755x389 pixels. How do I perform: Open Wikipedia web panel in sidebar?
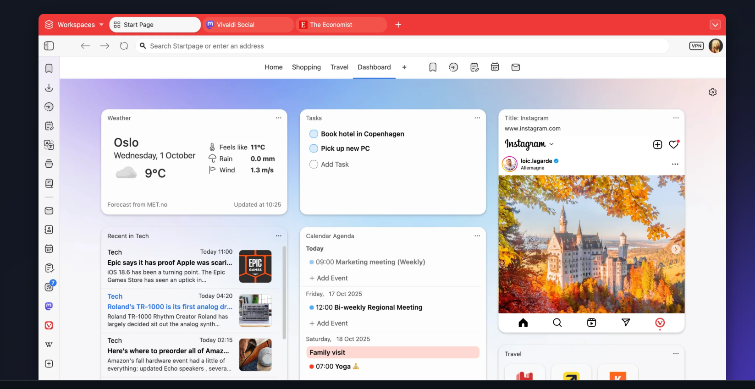tap(49, 345)
